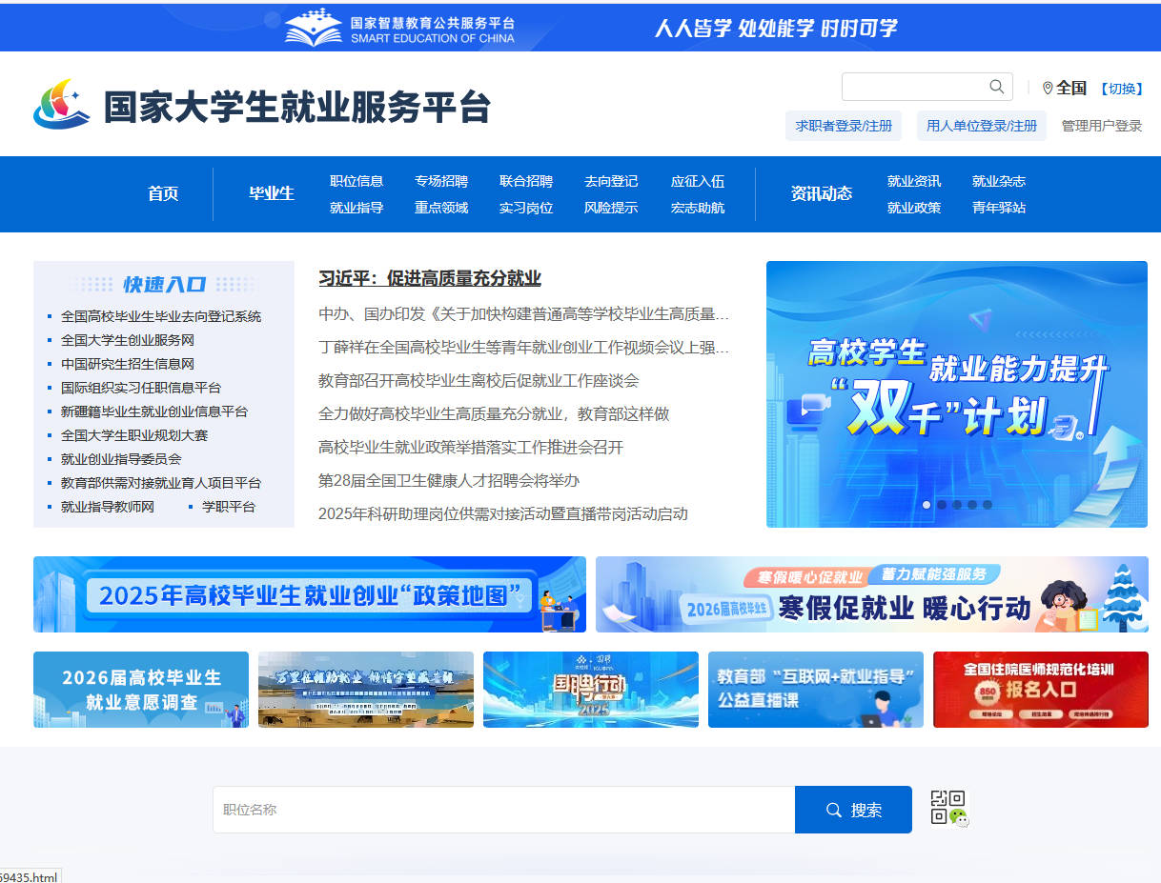Click the search magnifier icon in top search box

pyautogui.click(x=996, y=87)
